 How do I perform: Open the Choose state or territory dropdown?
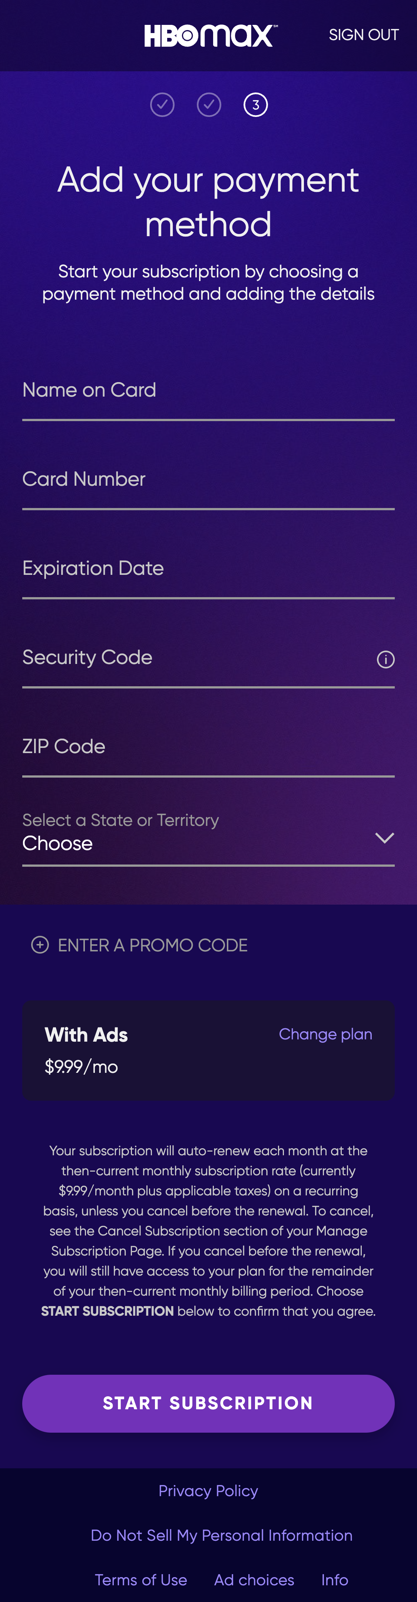tap(186, 843)
